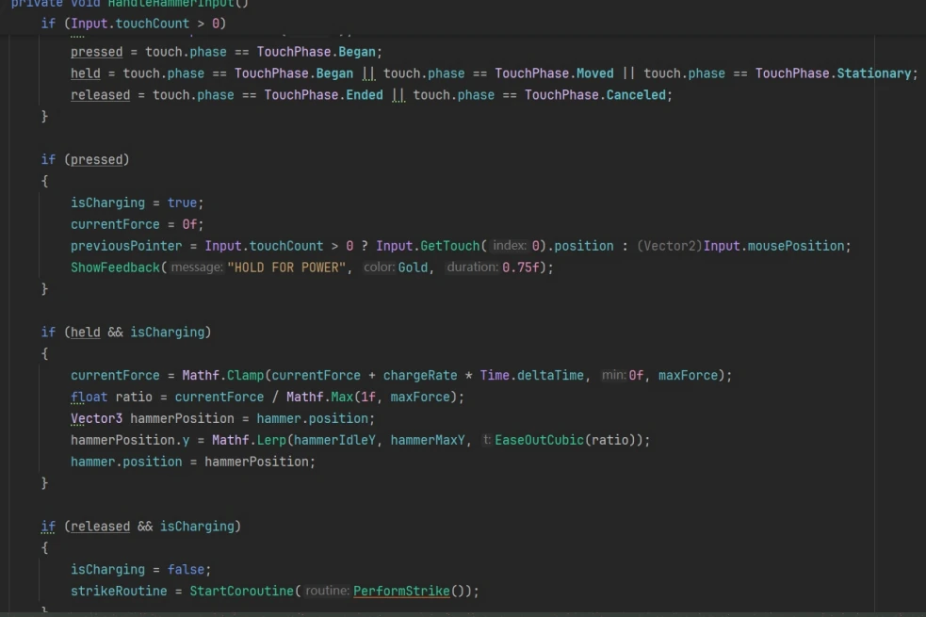Click the Mathf.Clamp call
Image resolution: width=926 pixels, height=617 pixels.
222,376
